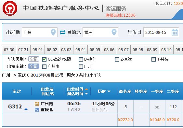Viewport: 183px width, 128px height.
Task: Click the 当日到达 text
Action: click(x=99, y=110)
